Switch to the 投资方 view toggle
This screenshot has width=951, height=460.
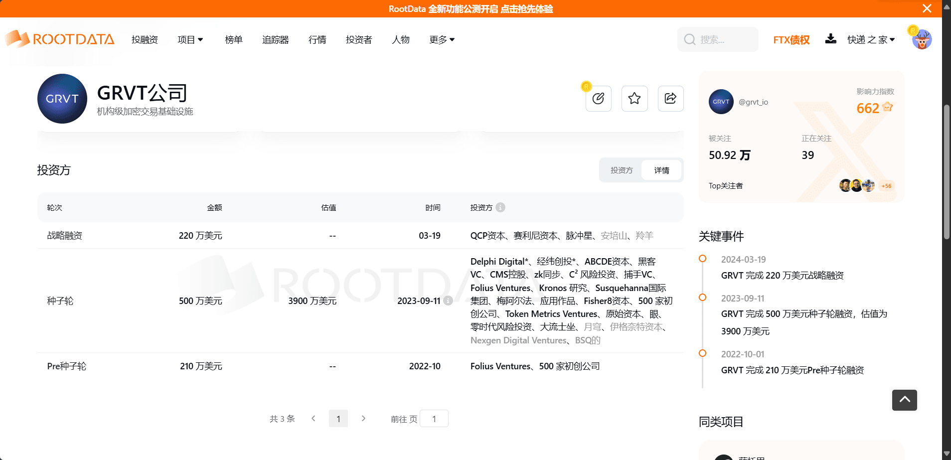(622, 170)
